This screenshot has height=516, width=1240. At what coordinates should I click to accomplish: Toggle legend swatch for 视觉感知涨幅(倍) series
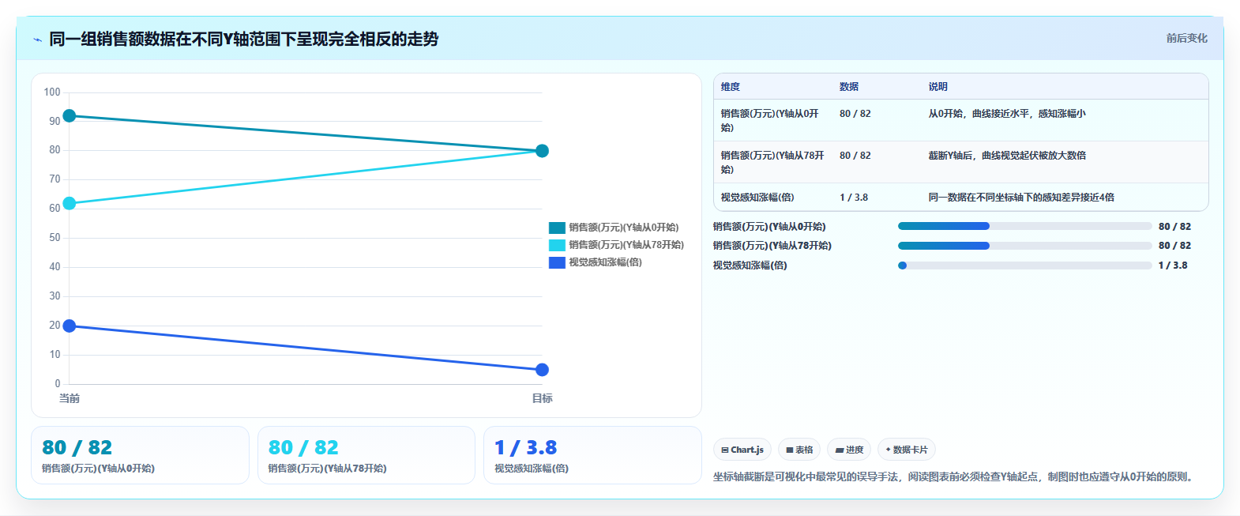557,262
